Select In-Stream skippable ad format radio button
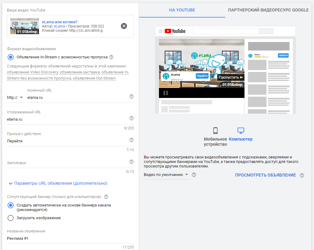314x250 pixels. pyautogui.click(x=11, y=57)
